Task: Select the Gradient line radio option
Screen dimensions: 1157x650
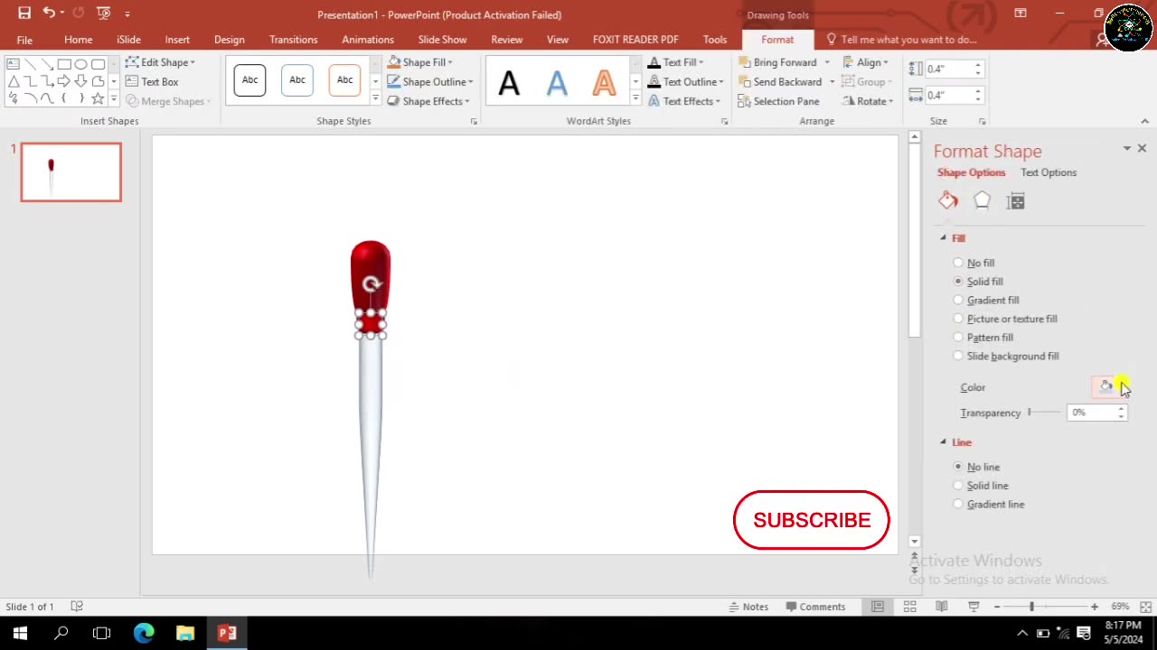Action: coord(958,504)
